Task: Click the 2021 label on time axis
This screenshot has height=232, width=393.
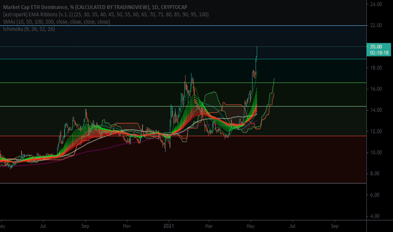Action: [169, 226]
